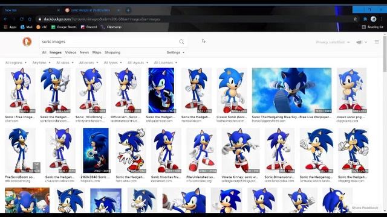The height and width of the screenshot is (217, 387).
Task: Open the Reading list
Action: 372,27
